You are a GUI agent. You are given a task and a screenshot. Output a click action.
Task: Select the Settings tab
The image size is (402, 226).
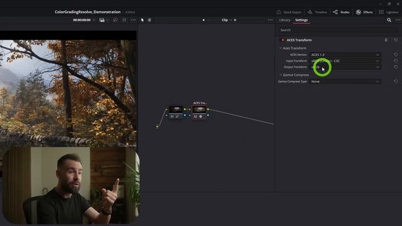301,20
